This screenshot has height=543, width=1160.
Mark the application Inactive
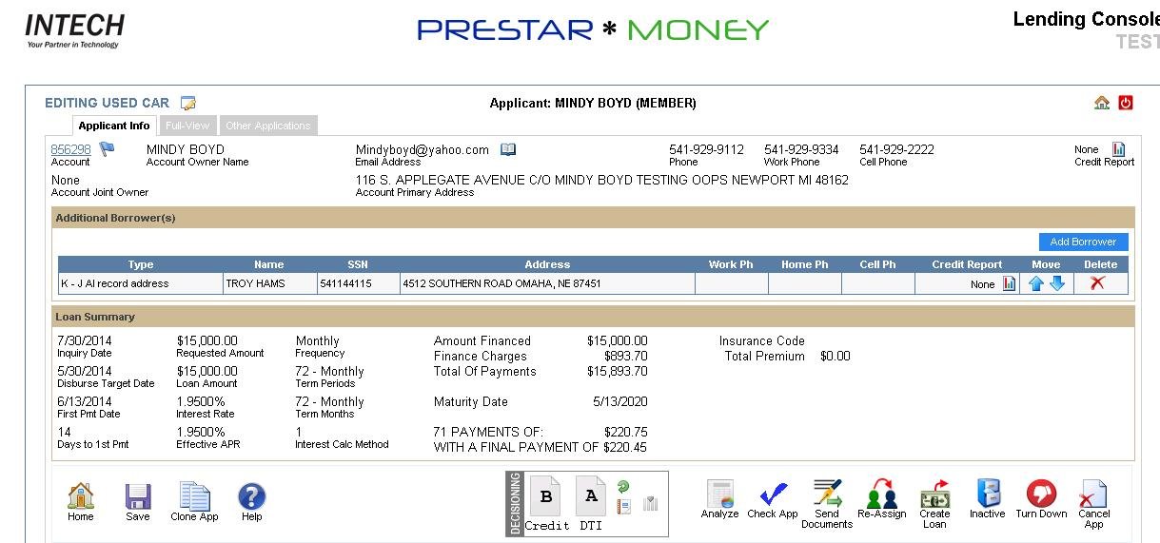(x=987, y=494)
